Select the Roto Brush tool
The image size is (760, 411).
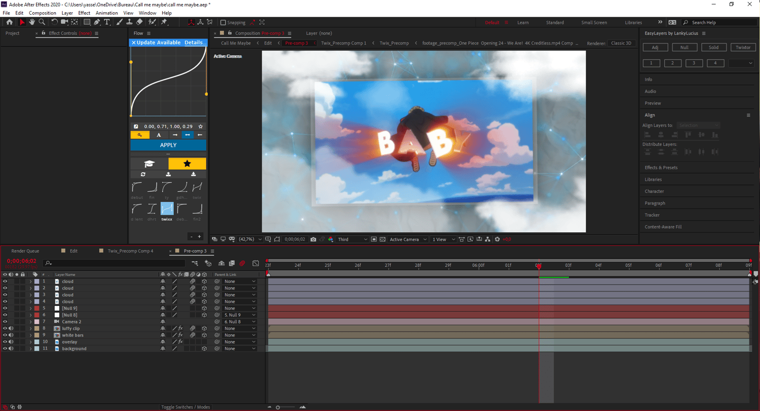(153, 22)
